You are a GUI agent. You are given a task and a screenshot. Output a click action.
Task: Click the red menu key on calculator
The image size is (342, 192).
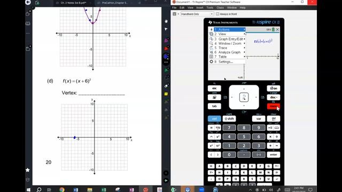click(274, 106)
